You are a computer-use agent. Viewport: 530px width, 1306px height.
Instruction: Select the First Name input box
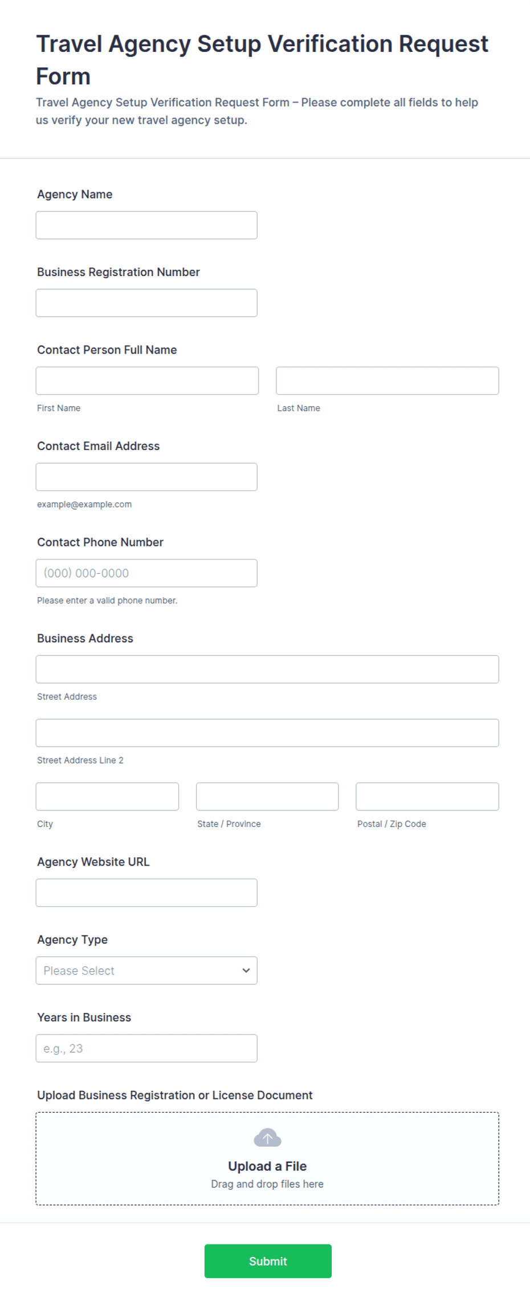(x=147, y=380)
